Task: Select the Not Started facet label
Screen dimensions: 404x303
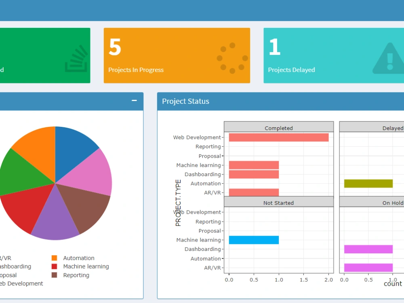Action: click(278, 202)
